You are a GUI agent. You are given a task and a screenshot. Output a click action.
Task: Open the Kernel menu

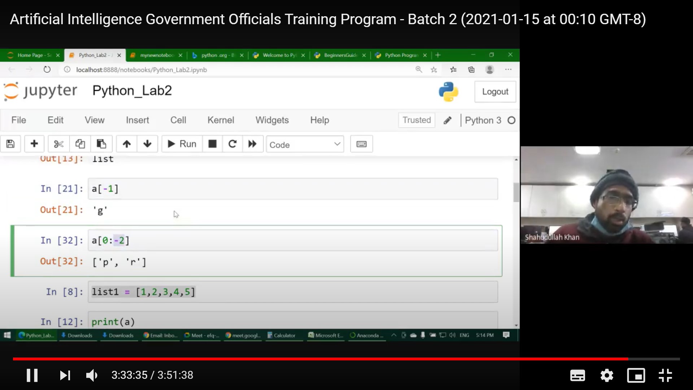pyautogui.click(x=221, y=120)
